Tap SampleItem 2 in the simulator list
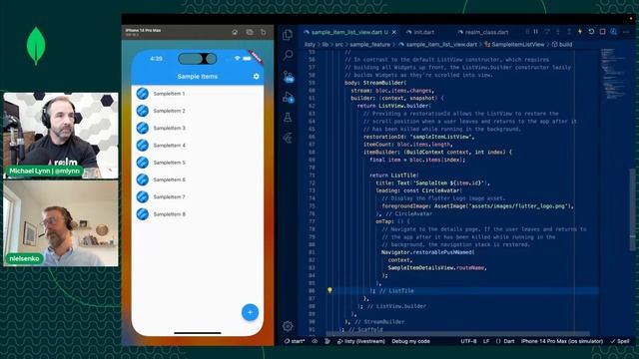 pos(198,111)
